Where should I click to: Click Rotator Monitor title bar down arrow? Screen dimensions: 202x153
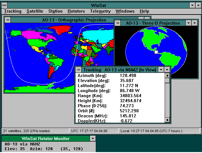tap(93, 138)
